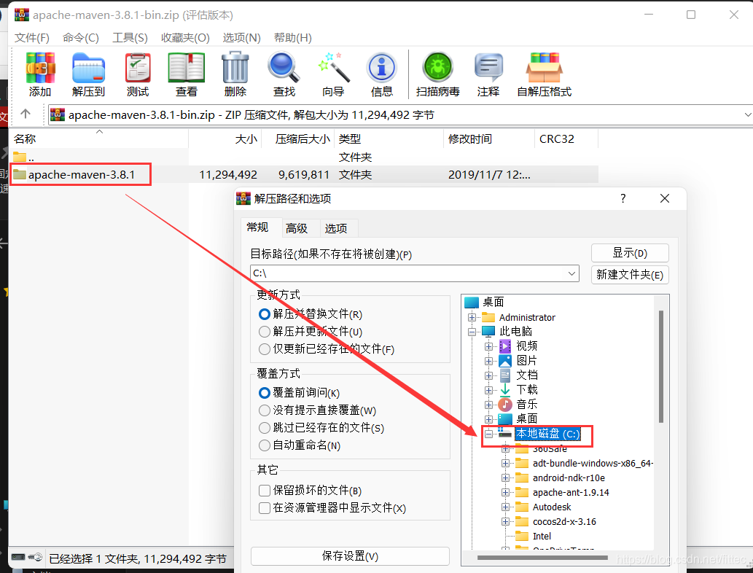Sort by the 名称 column header
This screenshot has height=573, width=753.
pos(98,139)
